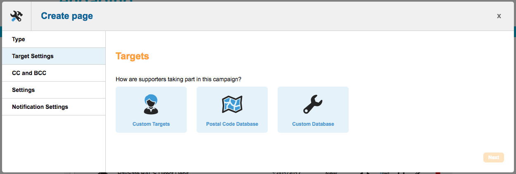Switch to the Target Settings section
The image size is (516, 174).
(33, 56)
